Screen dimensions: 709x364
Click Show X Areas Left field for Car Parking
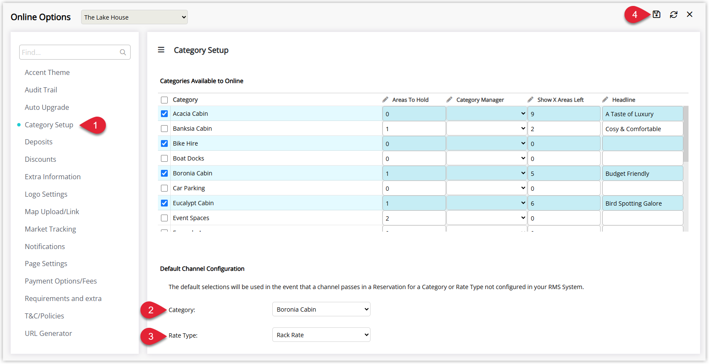point(564,188)
